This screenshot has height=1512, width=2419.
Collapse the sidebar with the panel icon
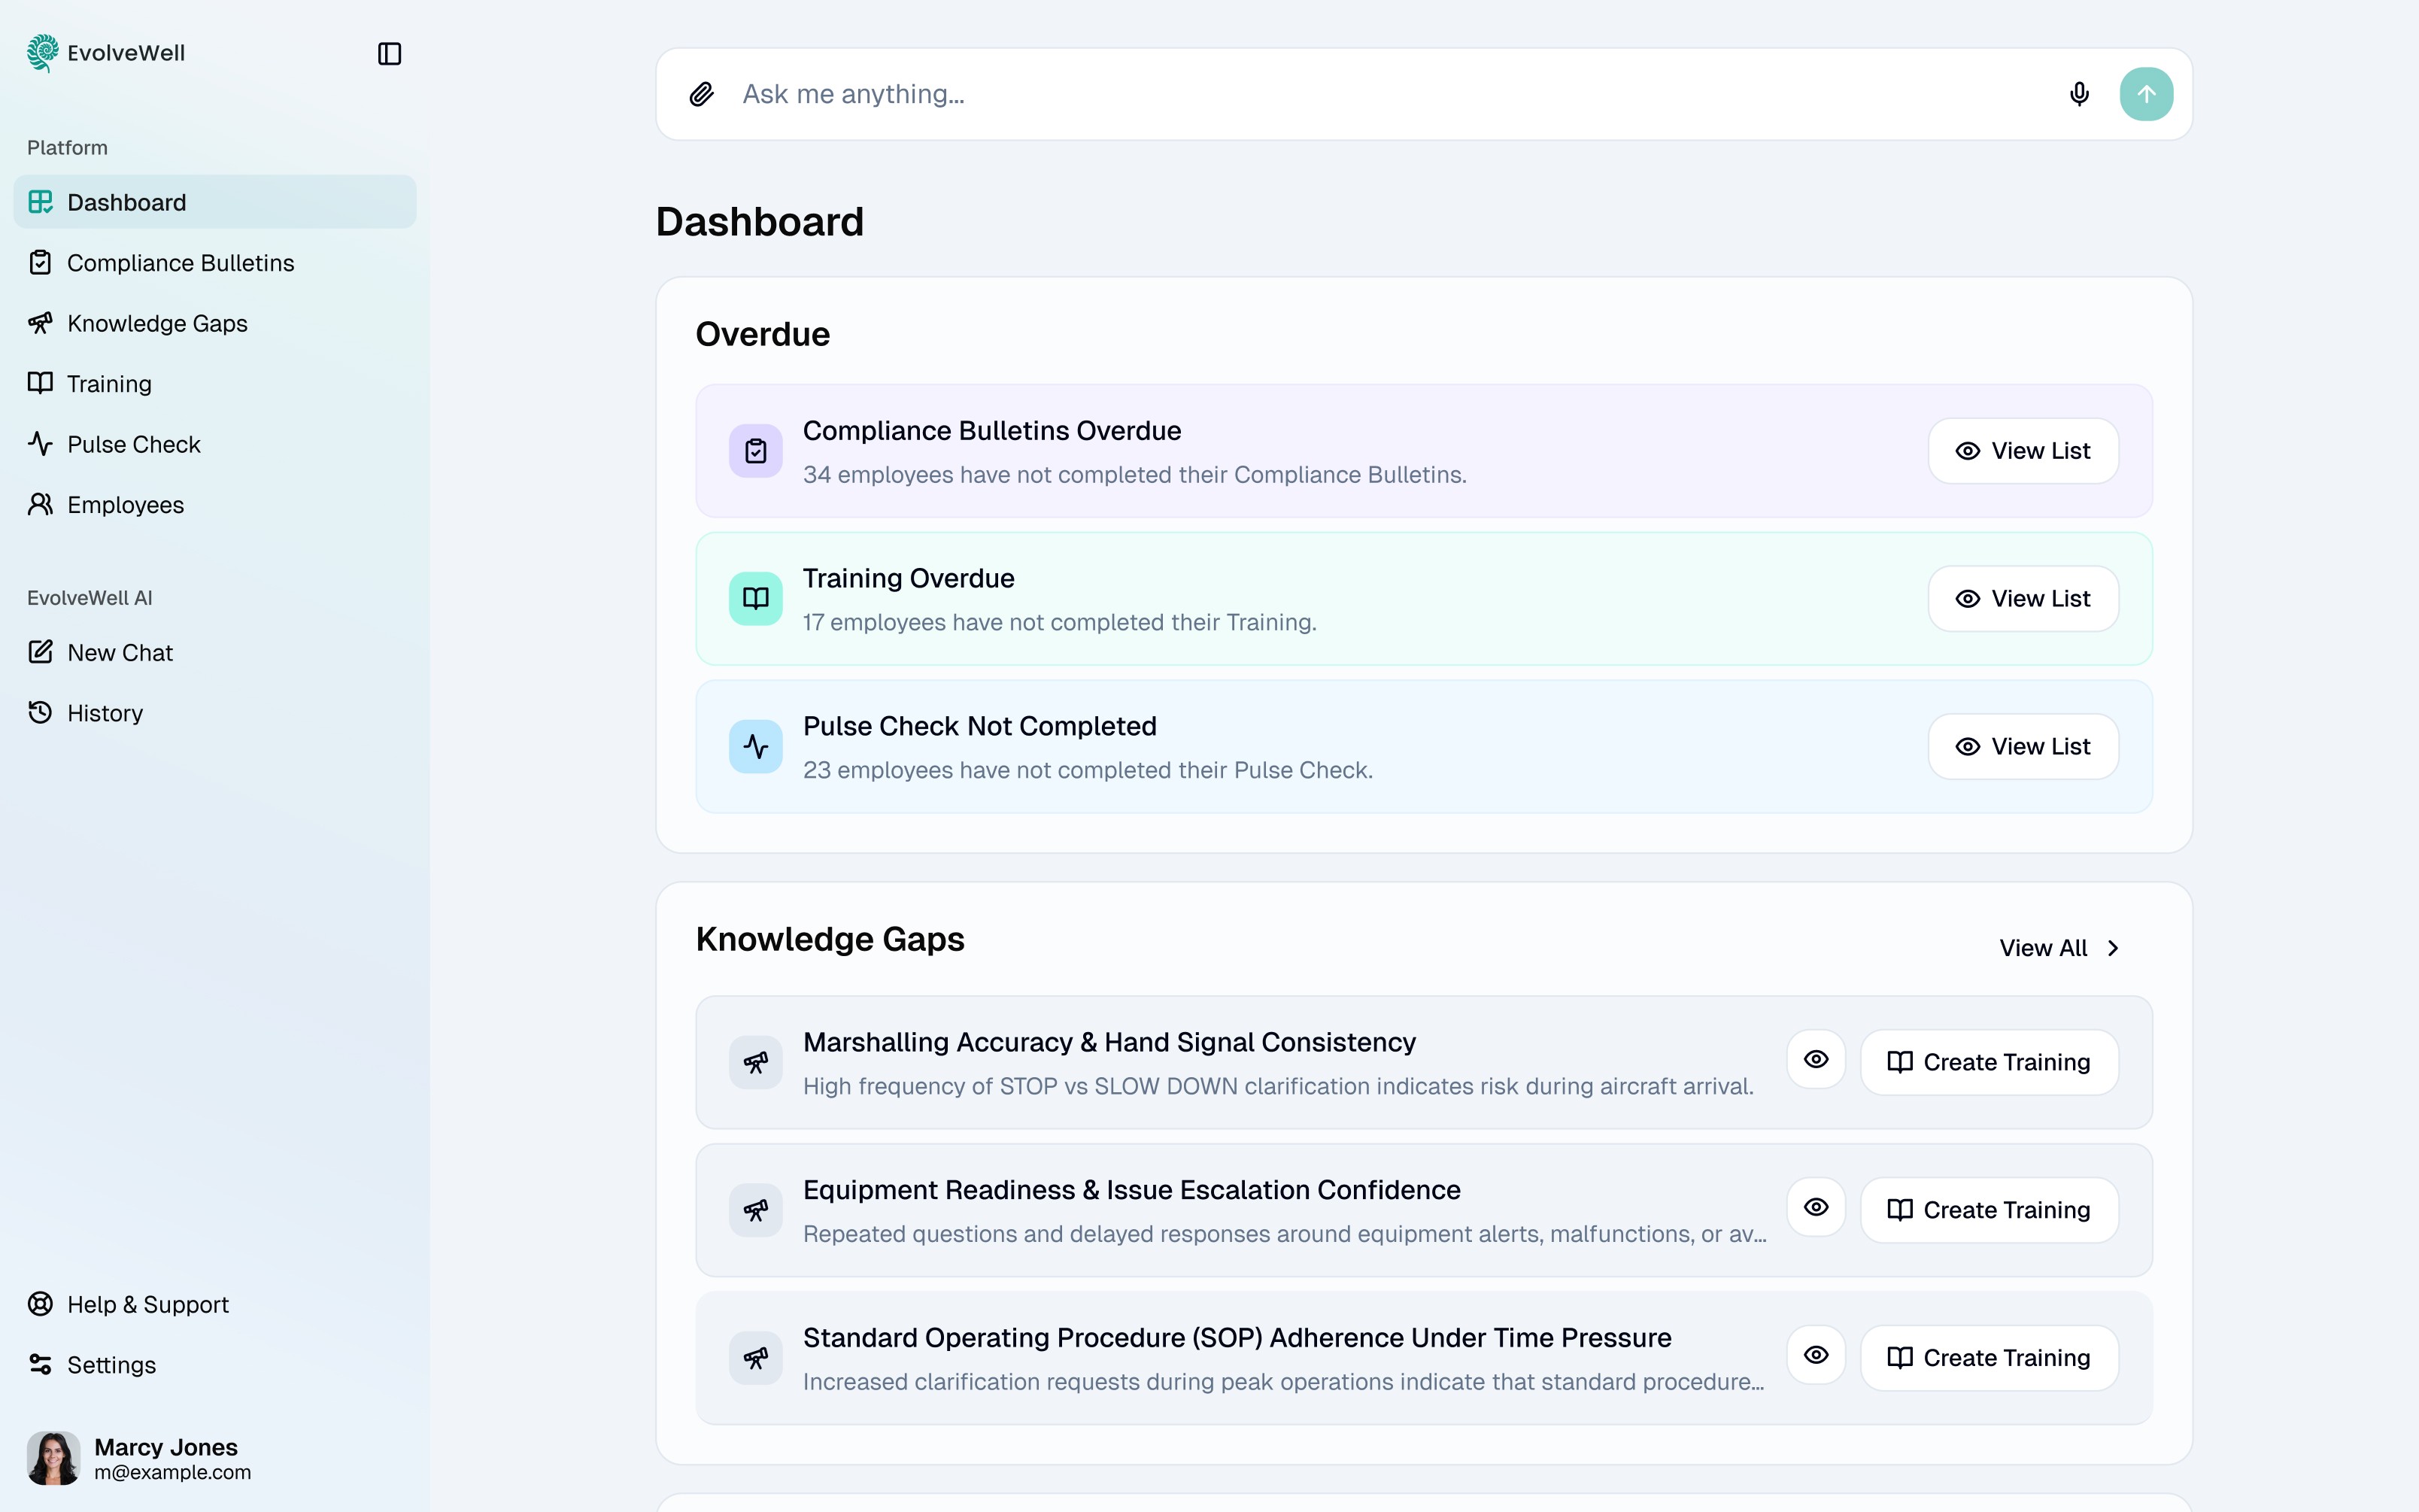(390, 53)
